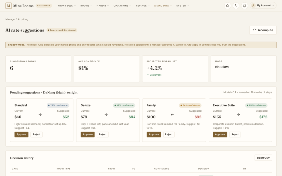Click the Model v0.4 training note
Image resolution: width=282 pixels, height=176 pixels.
point(248,92)
